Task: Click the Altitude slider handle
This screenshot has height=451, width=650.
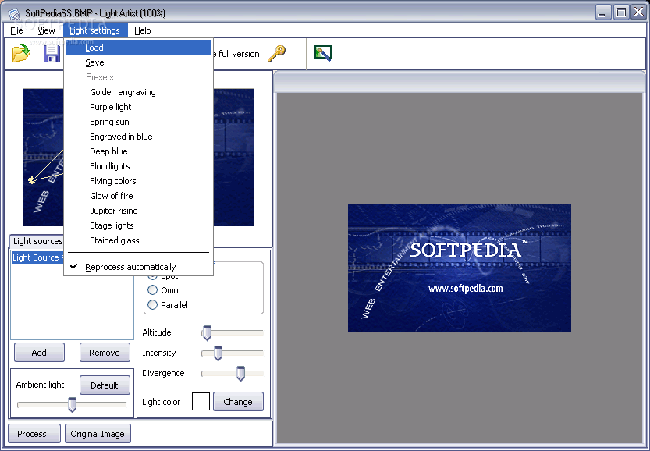Action: coord(207,333)
